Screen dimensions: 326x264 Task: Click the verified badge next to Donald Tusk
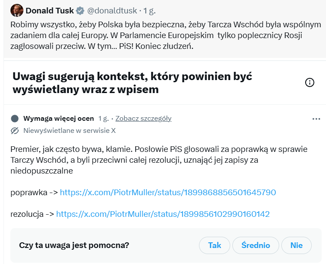pyautogui.click(x=80, y=10)
